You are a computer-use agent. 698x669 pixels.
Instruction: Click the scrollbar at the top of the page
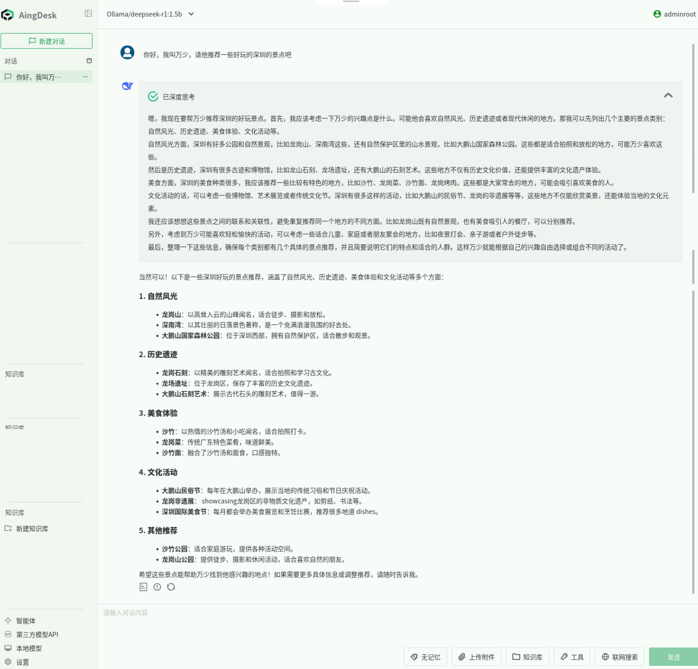(693, 118)
